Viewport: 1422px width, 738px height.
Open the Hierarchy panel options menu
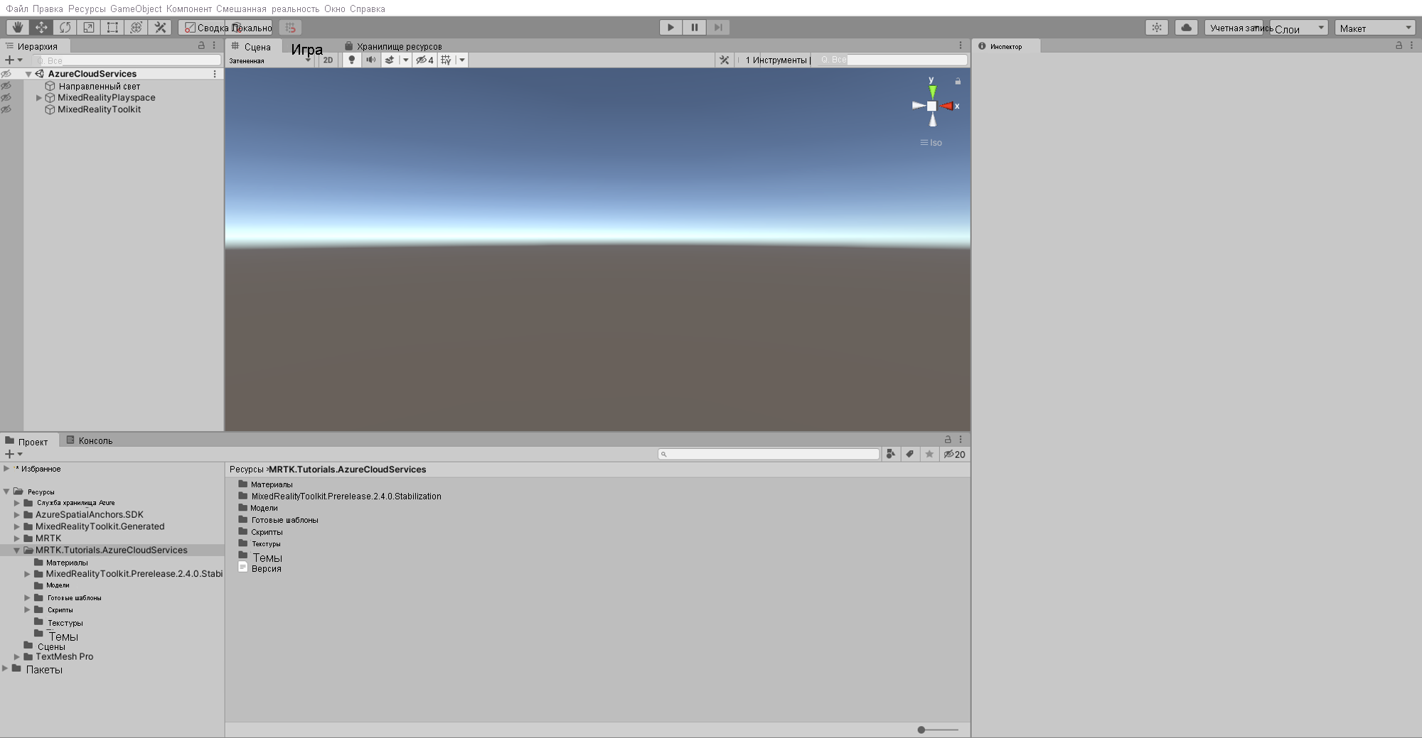214,45
